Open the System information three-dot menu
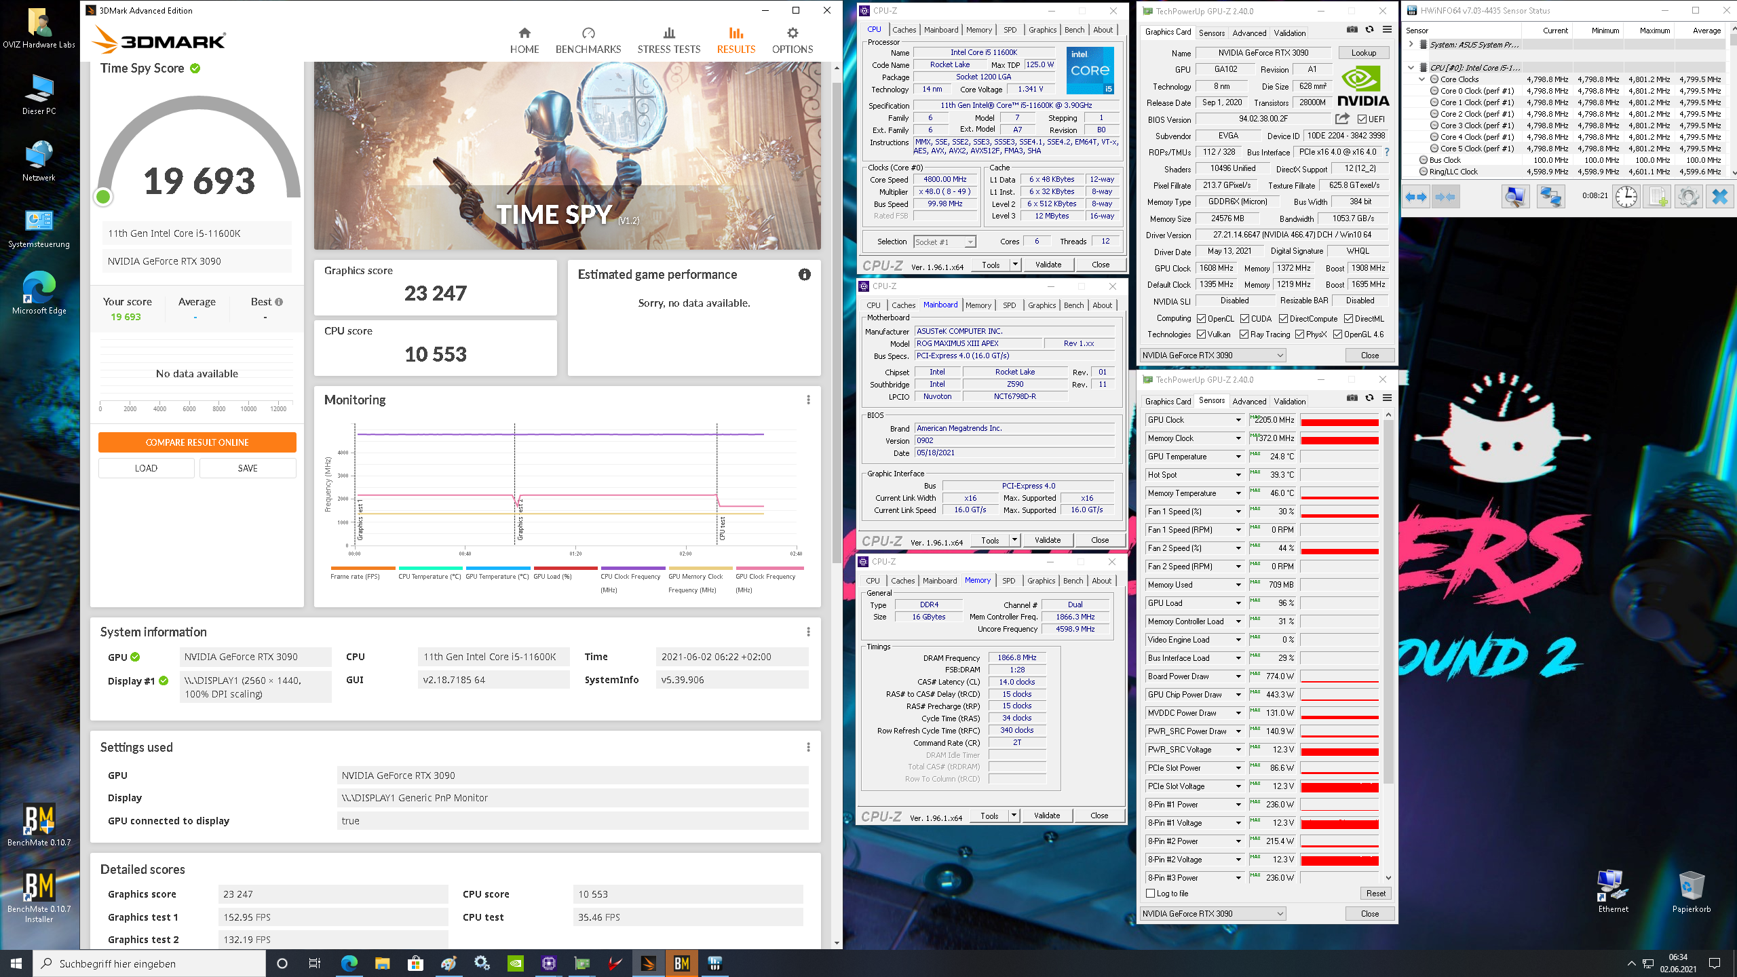 coord(808,632)
